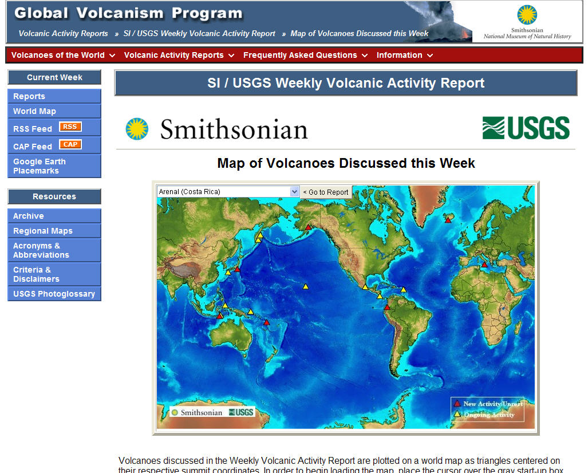The height and width of the screenshot is (473, 588).
Task: Click the Volcanic Activity Reports breadcrumb
Action: coord(64,33)
